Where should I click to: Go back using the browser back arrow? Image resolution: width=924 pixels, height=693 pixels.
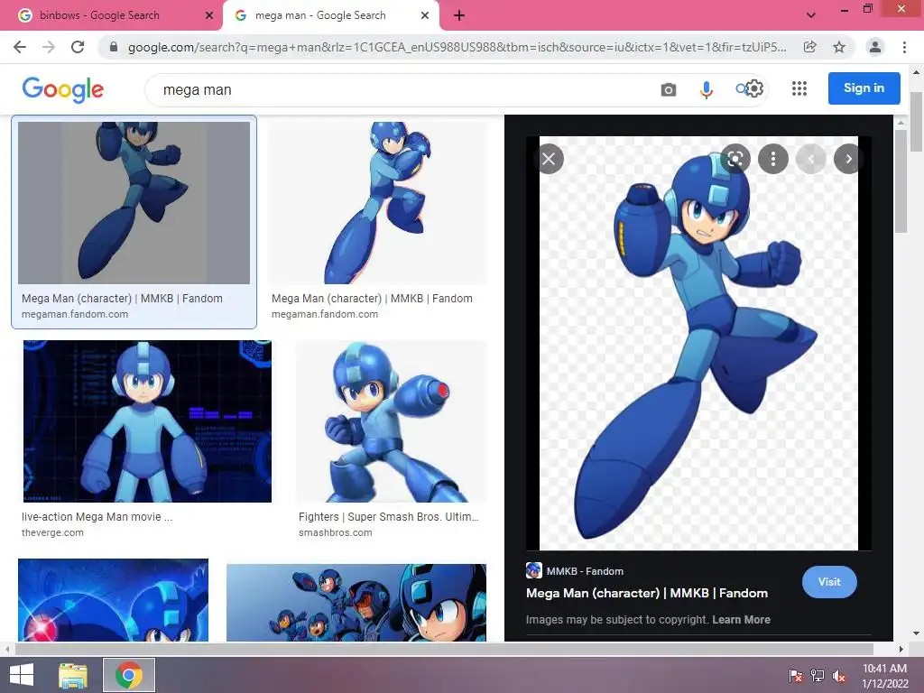point(20,47)
